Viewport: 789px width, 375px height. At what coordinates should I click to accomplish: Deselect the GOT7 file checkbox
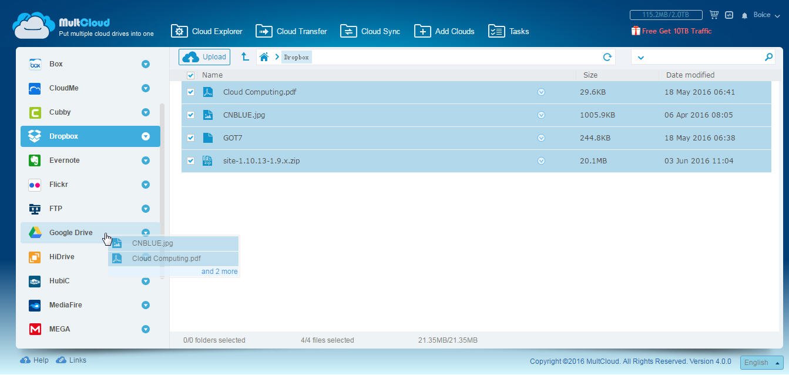pyautogui.click(x=190, y=138)
